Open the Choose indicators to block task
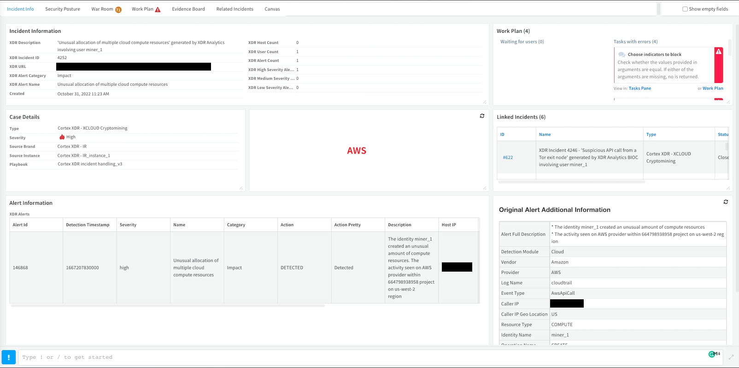739x368 pixels. tap(654, 54)
